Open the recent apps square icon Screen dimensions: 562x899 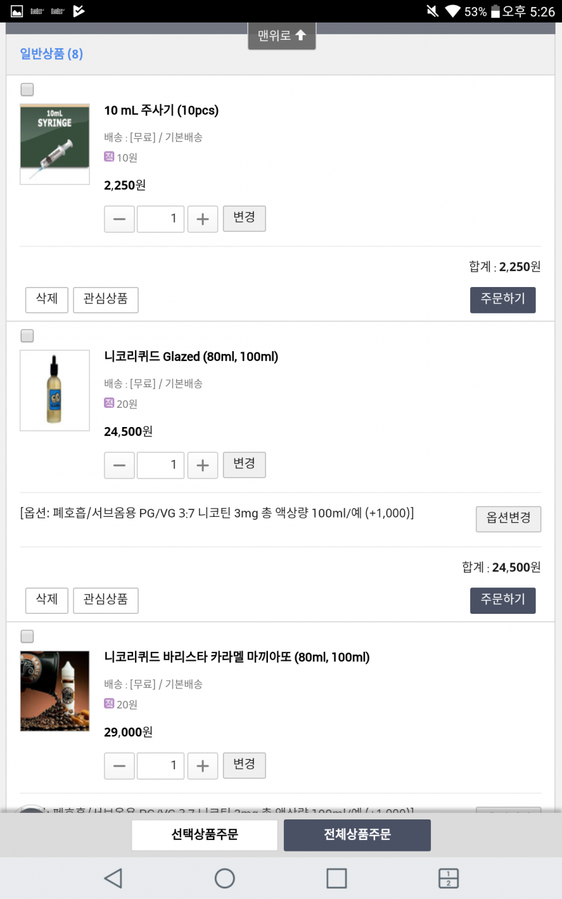point(336,878)
